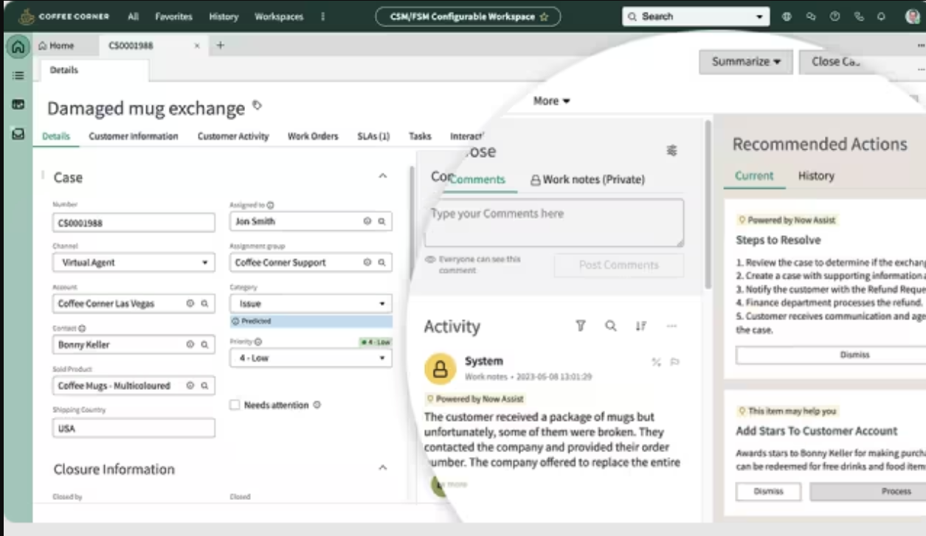The height and width of the screenshot is (536, 926).
Task: Show info for Coffee Corner Support group
Action: [367, 262]
